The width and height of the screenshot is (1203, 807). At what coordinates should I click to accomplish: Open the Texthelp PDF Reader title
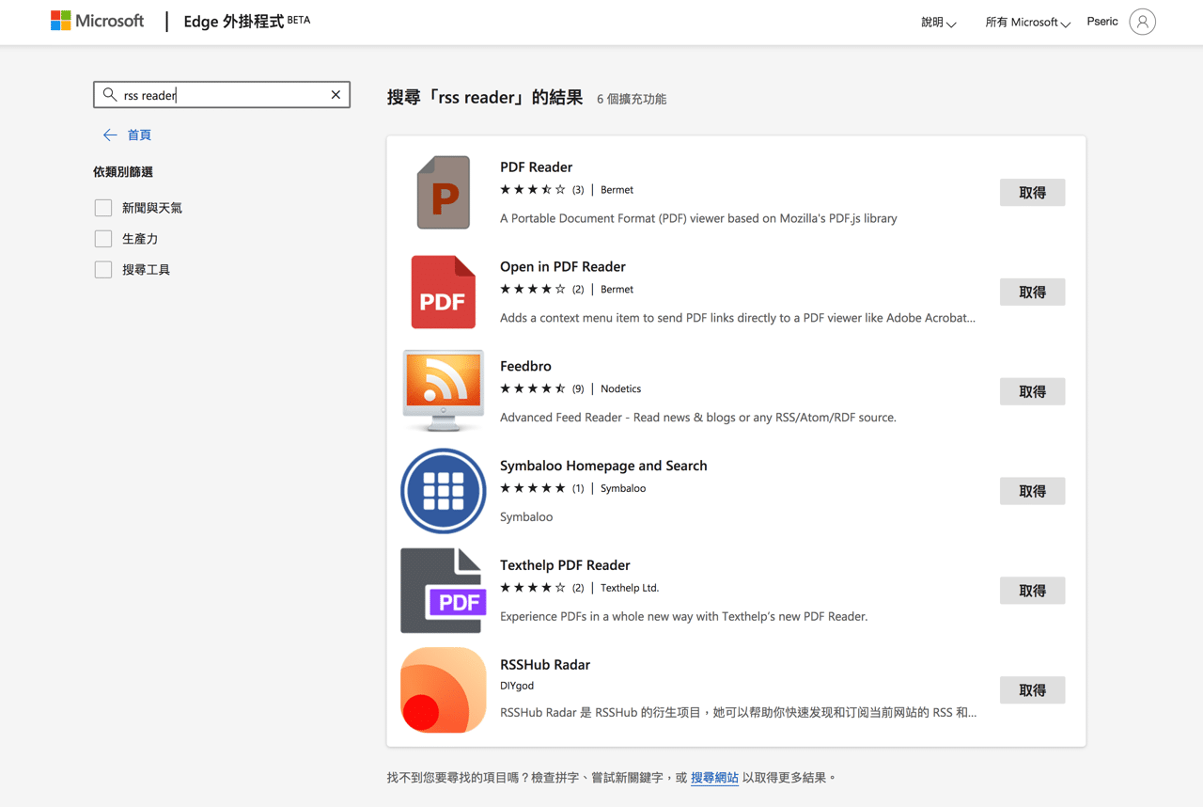[565, 565]
